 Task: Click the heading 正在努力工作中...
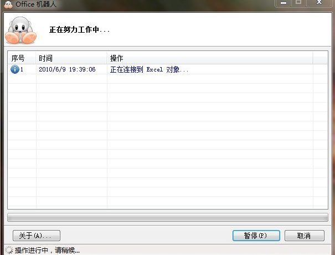pos(80,29)
